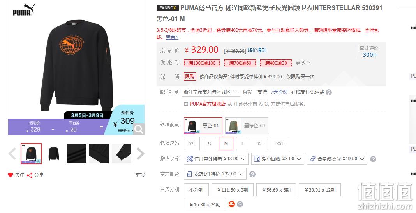Open delivery region dropdown 浙江宁波市海曙区城区

point(211,92)
